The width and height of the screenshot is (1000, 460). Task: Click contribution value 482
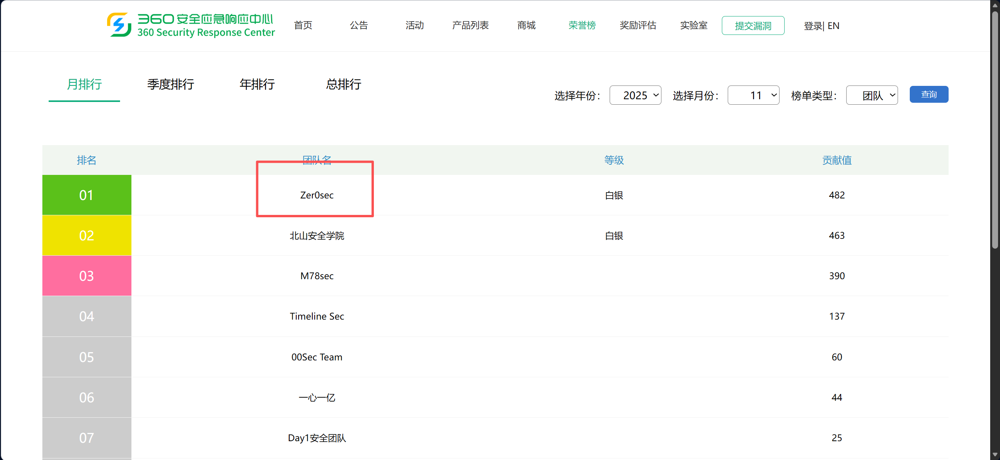(x=837, y=195)
